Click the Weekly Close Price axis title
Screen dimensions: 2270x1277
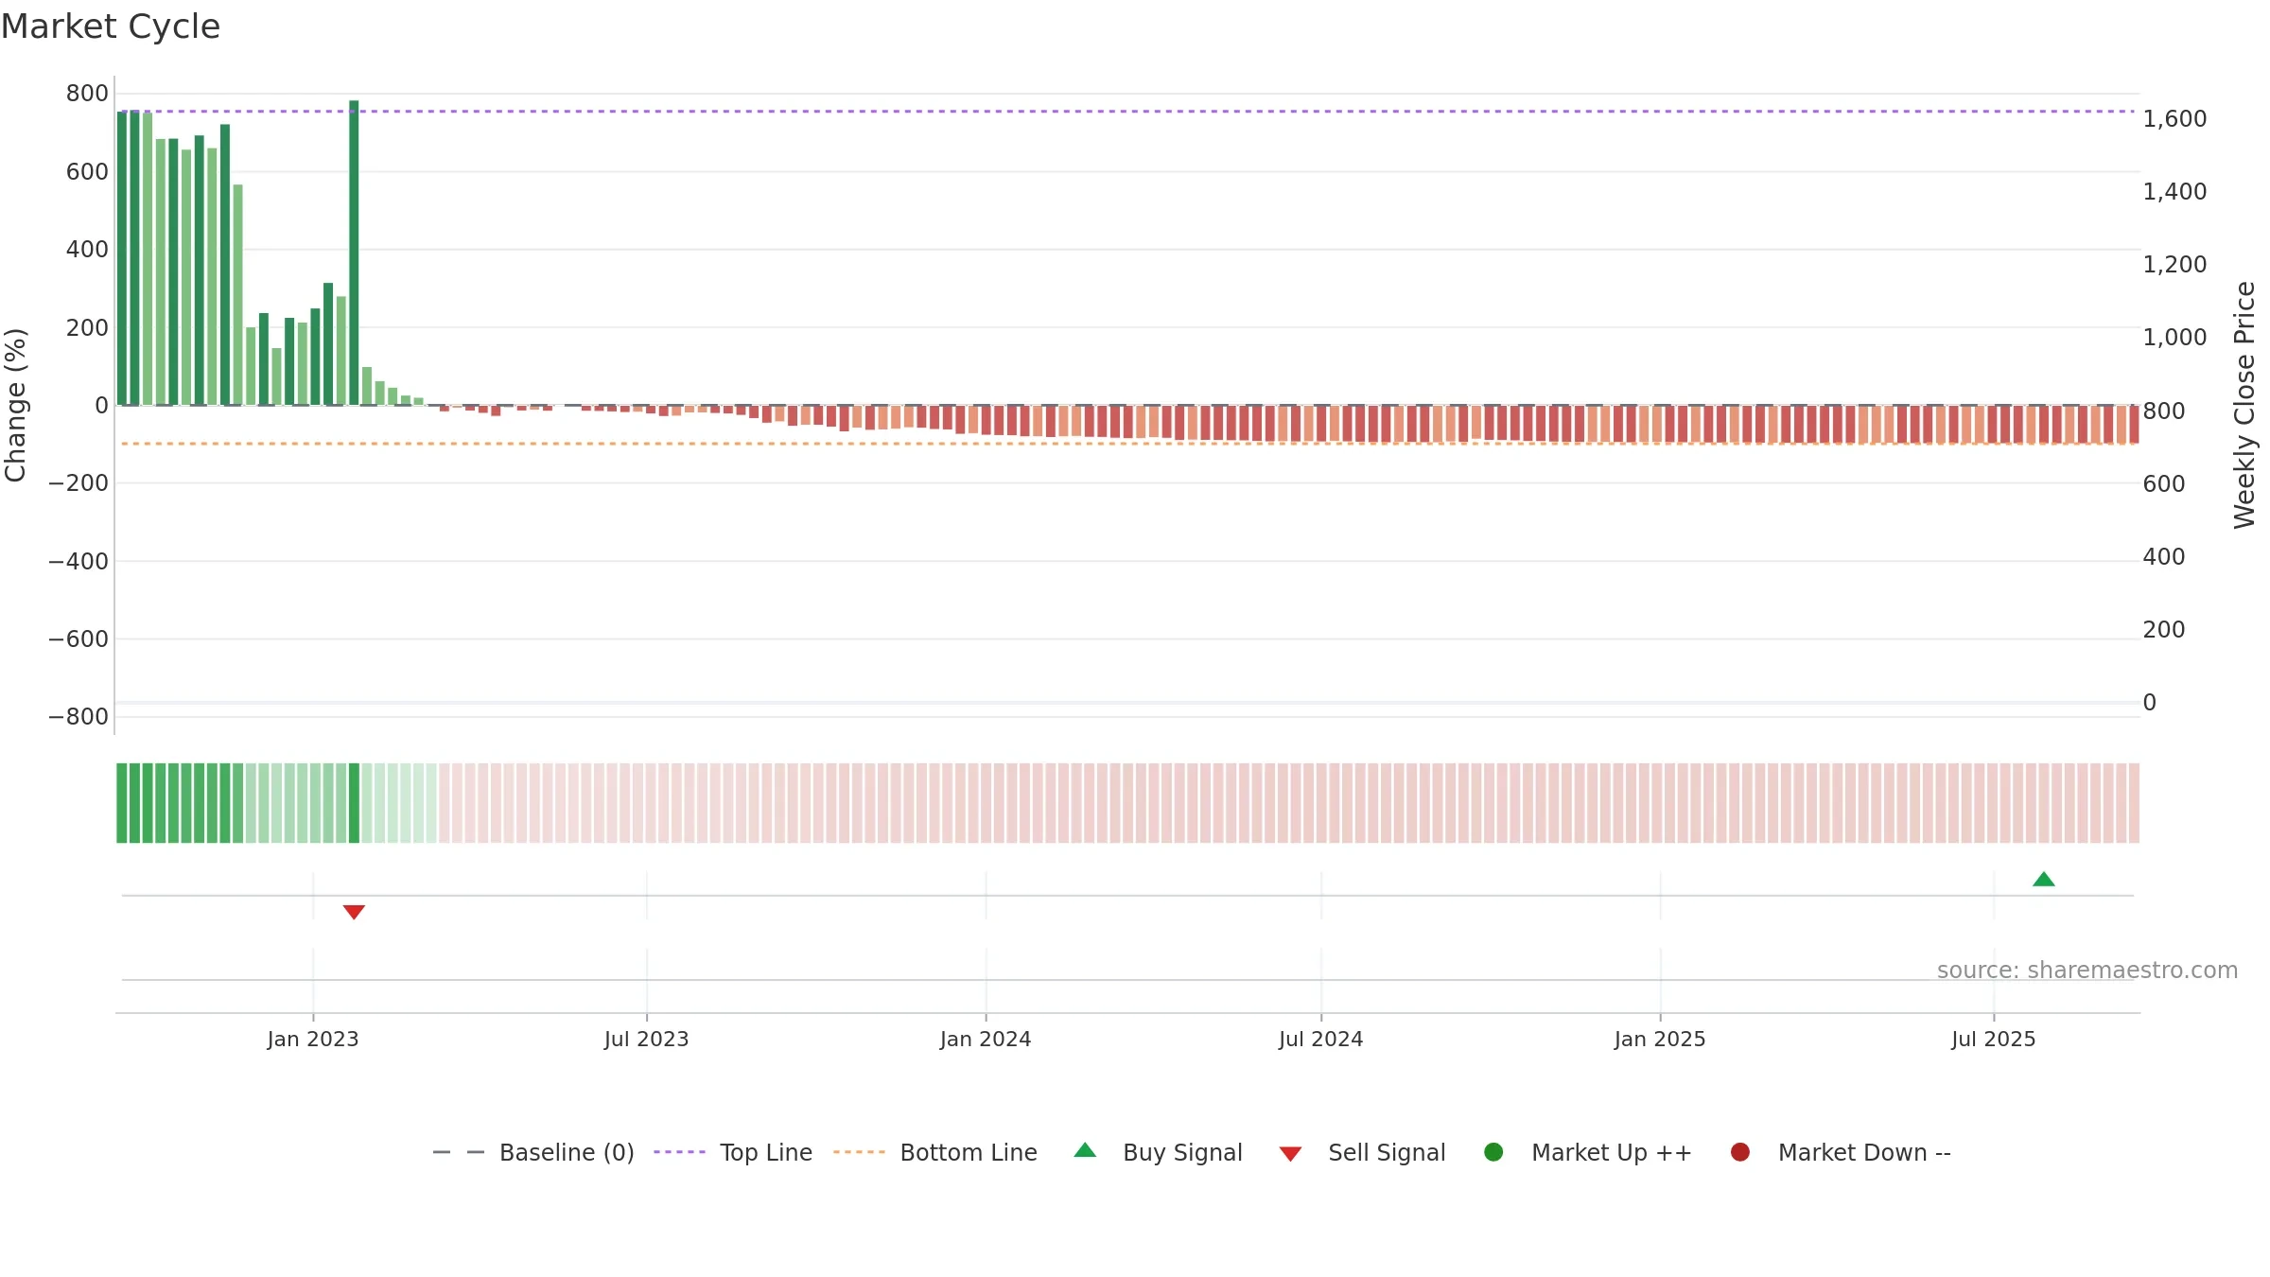2244,405
